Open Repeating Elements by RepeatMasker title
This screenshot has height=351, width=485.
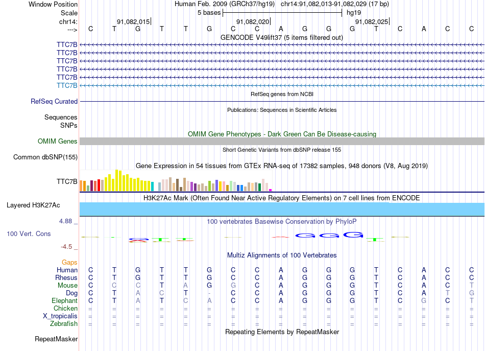click(282, 332)
